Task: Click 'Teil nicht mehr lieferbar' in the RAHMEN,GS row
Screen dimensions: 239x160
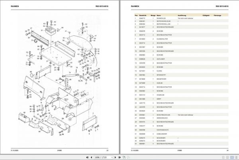Action: click(x=185, y=18)
